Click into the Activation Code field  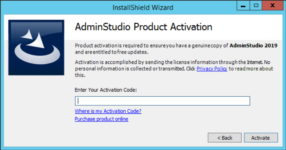pos(162,101)
